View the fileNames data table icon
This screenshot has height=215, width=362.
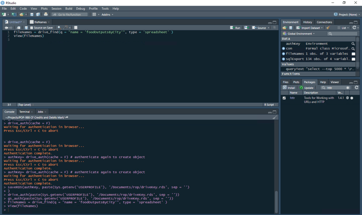pos(353,54)
